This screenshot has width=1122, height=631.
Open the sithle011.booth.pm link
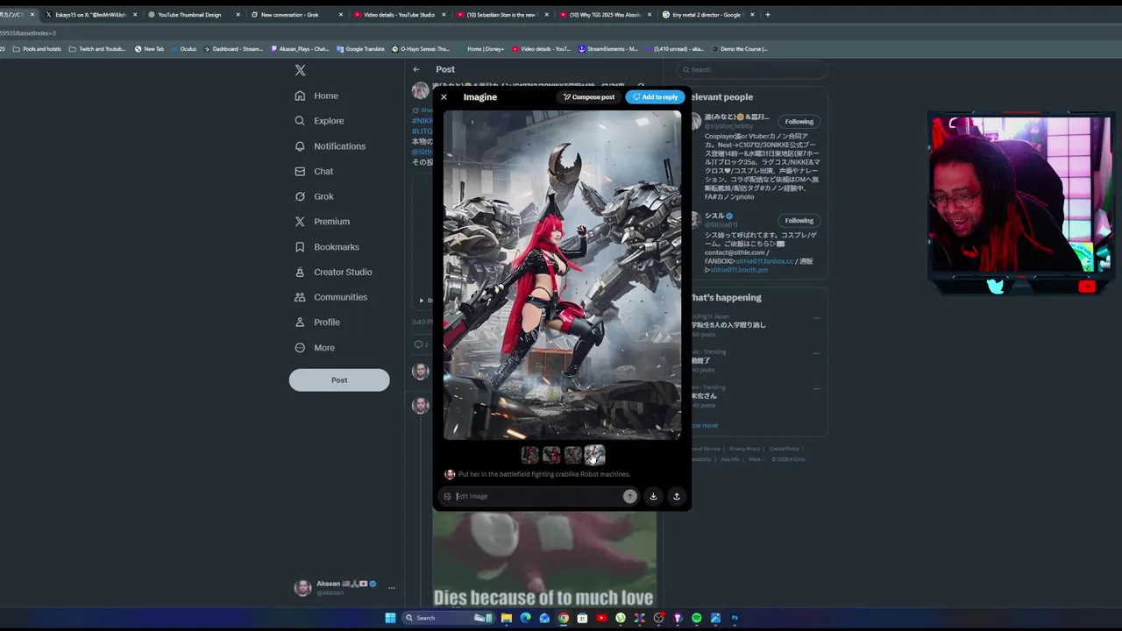click(x=739, y=270)
